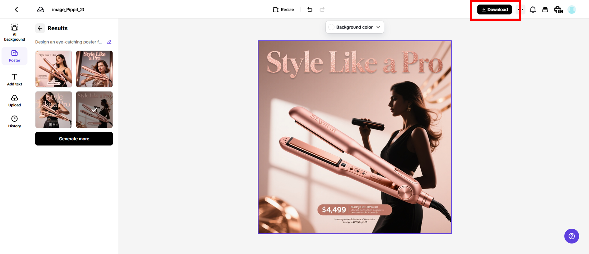Undo the last action
Screen dimensions: 589x254
[310, 9]
